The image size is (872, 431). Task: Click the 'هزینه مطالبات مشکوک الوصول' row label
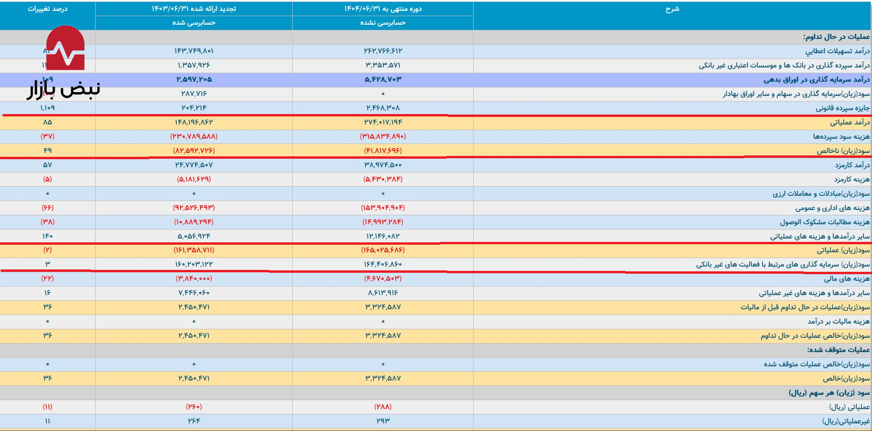[824, 222]
